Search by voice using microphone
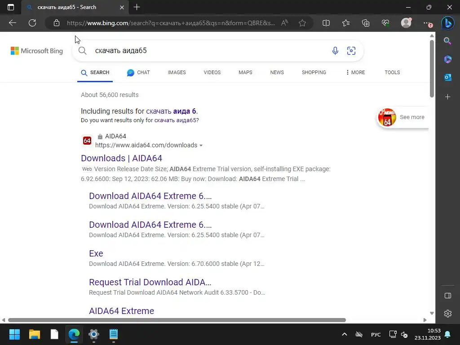Screen dimensions: 460x345 [x=335, y=51]
